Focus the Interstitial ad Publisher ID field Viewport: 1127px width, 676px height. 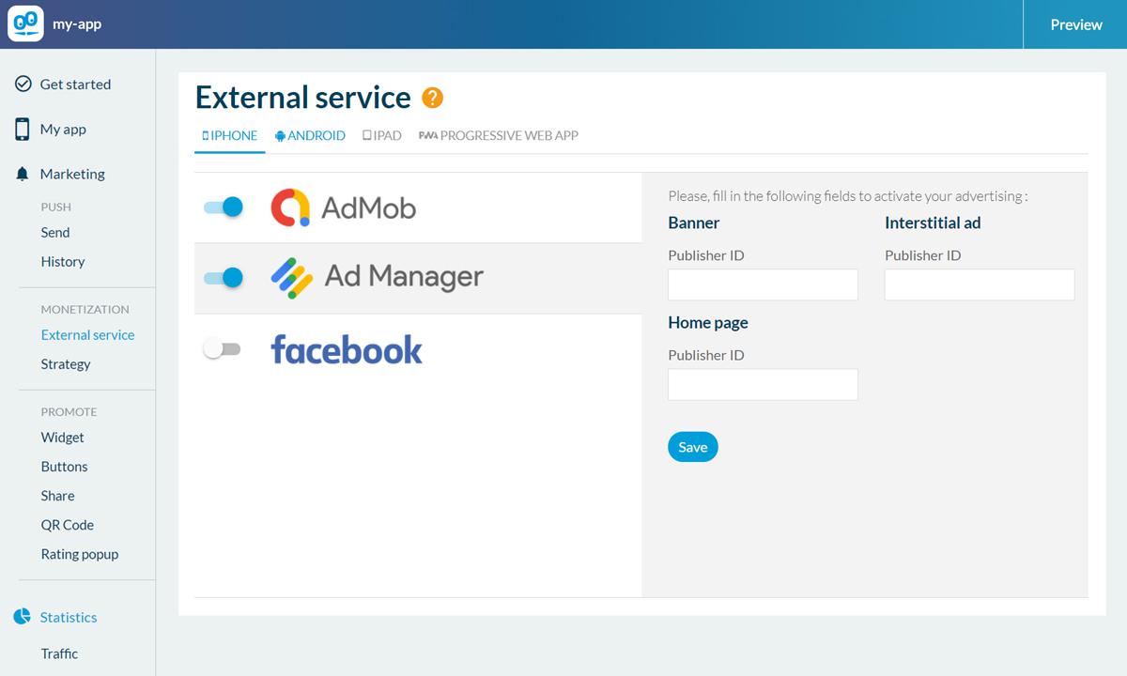coord(979,284)
